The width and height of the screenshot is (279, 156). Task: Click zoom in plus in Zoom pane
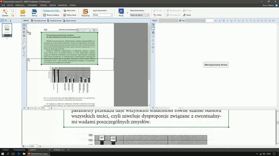(x=40, y=146)
